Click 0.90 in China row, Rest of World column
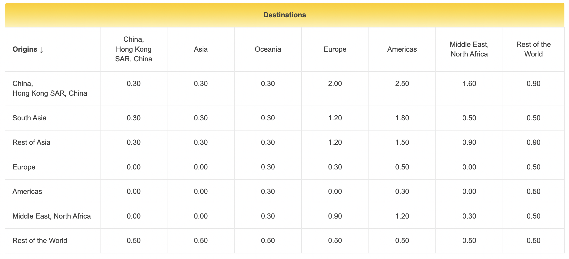Screen dimensions: 569x259 click(x=533, y=83)
